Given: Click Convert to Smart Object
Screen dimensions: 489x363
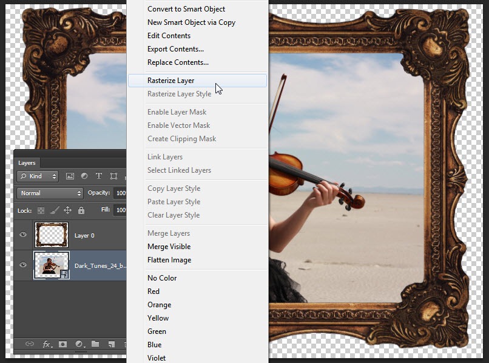Looking at the screenshot, I should (x=186, y=9).
